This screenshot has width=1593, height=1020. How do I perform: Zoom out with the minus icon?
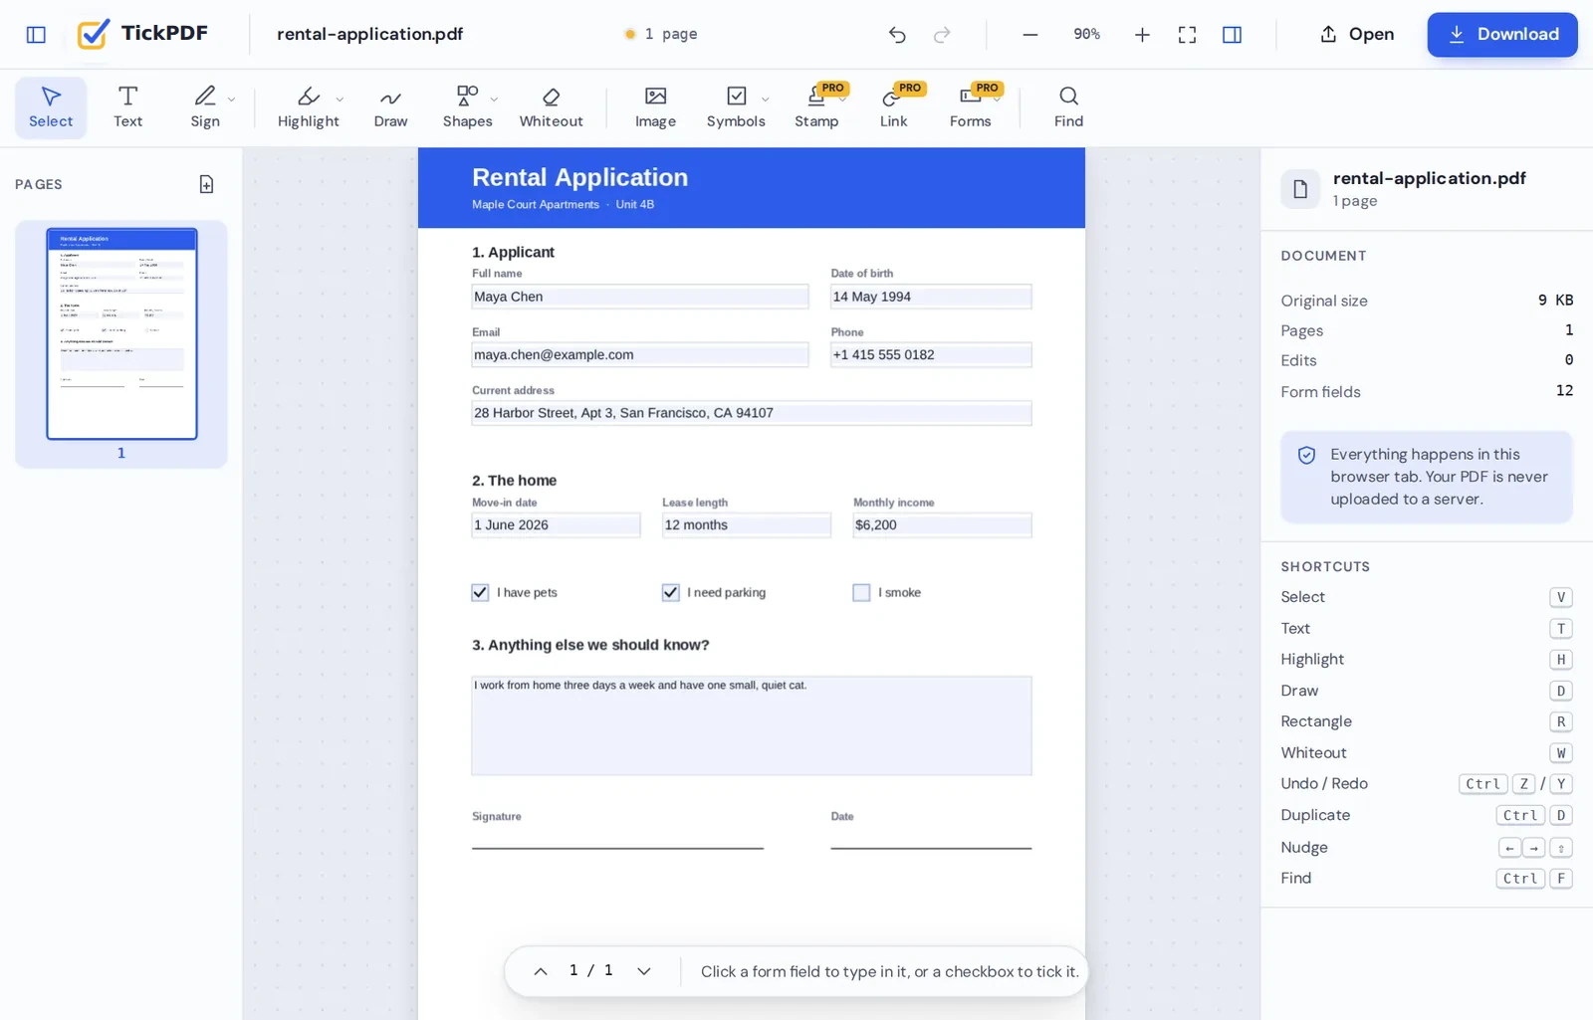tap(1030, 35)
